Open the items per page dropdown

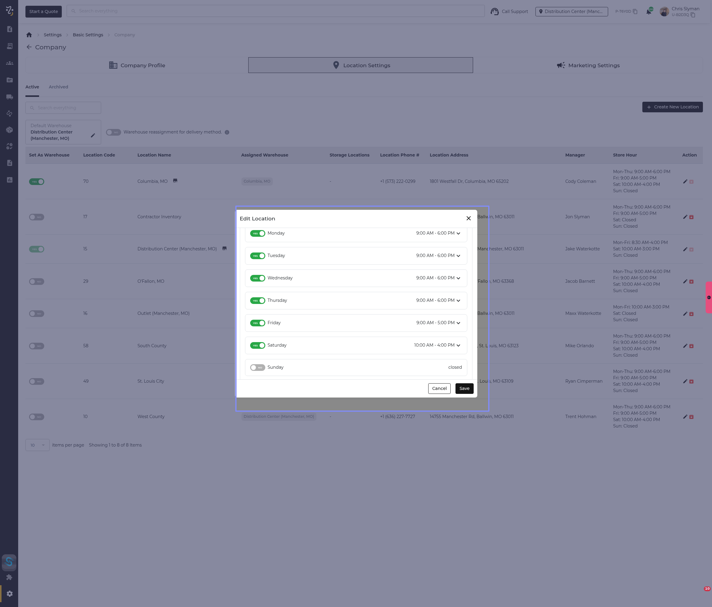[37, 445]
